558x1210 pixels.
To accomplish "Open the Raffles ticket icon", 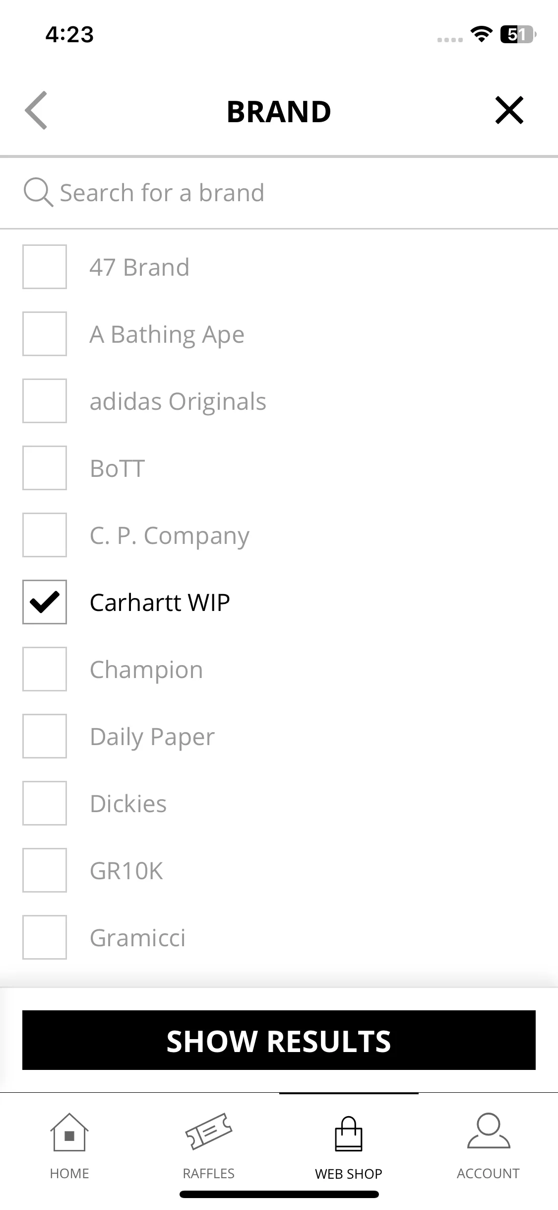I will tap(209, 1132).
